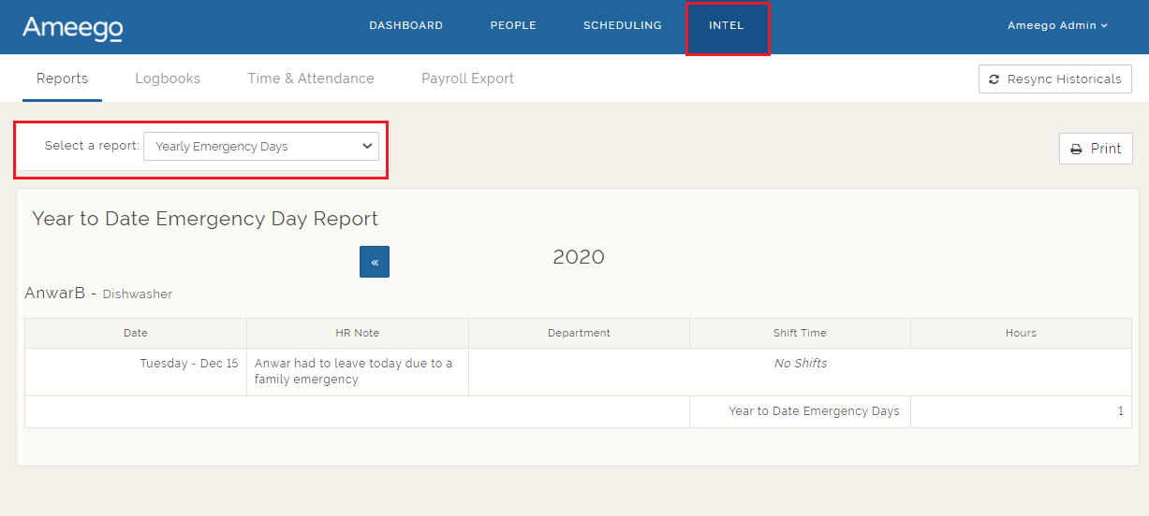
Task: Click the family emergency HR note text
Action: click(x=353, y=371)
